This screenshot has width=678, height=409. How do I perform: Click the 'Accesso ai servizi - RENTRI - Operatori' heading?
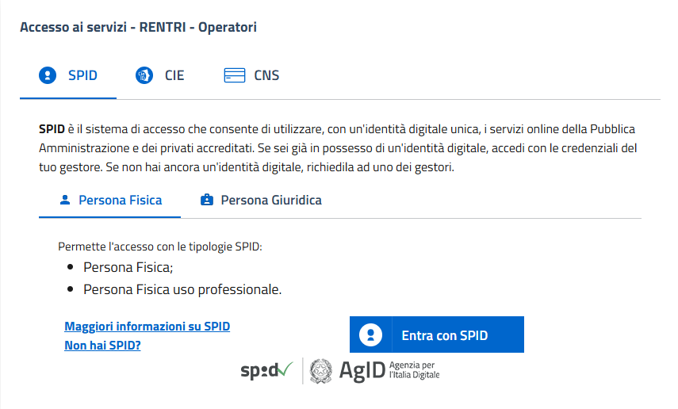click(138, 27)
